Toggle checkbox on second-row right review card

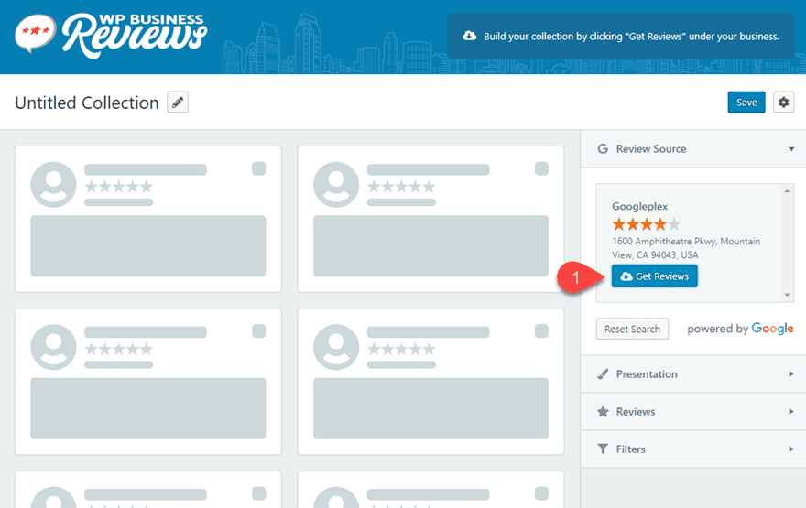pyautogui.click(x=541, y=330)
